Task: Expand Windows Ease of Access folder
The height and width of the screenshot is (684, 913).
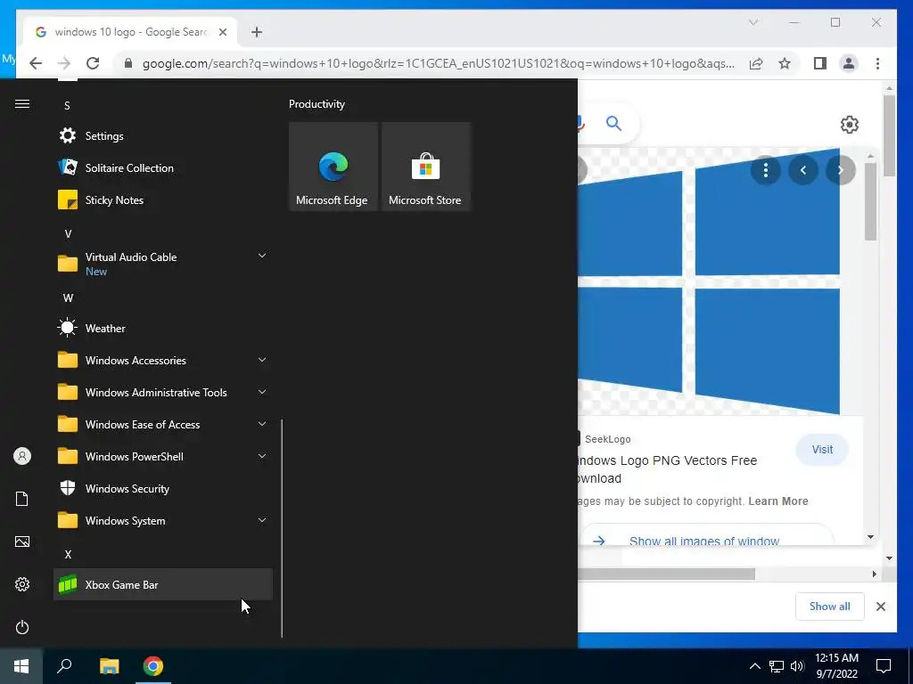Action: click(x=163, y=424)
